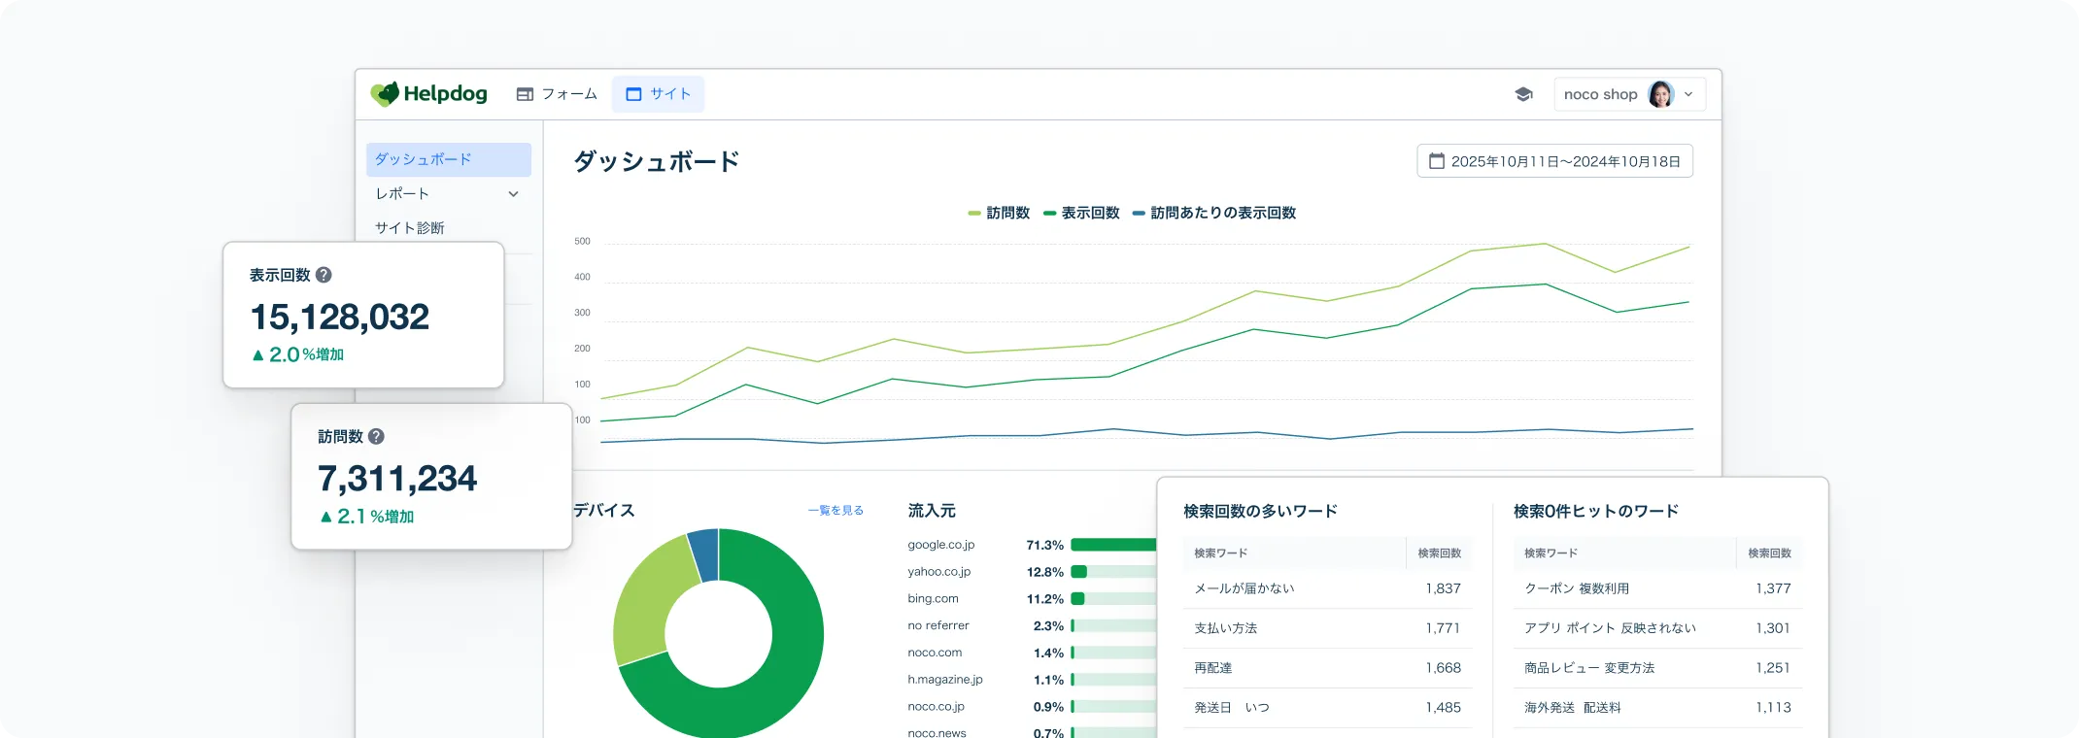Click the 1,837 search count cell
The width and height of the screenshot is (2079, 738).
coord(1443,588)
